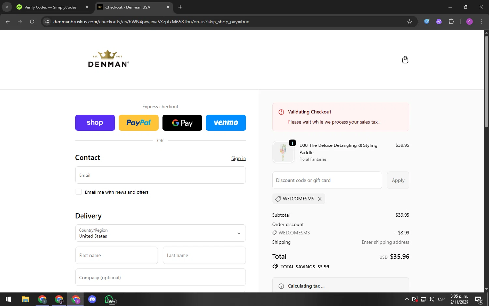Check Email me with news and offers
This screenshot has width=489, height=306.
pyautogui.click(x=79, y=192)
